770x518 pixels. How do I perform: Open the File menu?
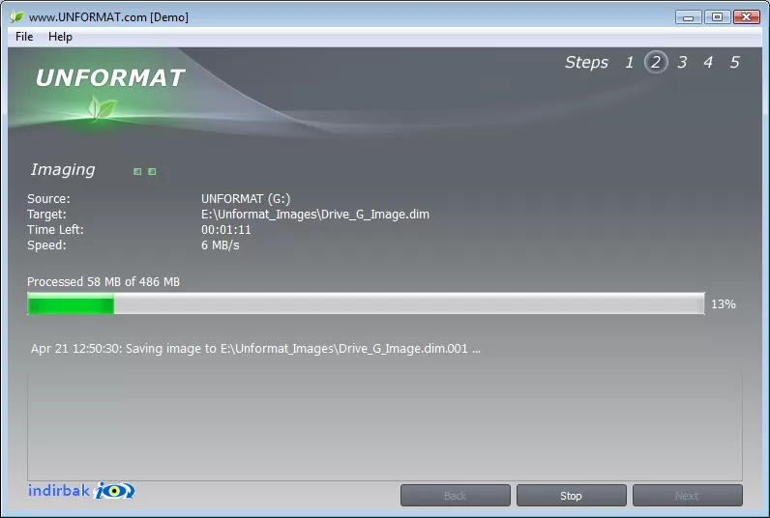(x=24, y=37)
